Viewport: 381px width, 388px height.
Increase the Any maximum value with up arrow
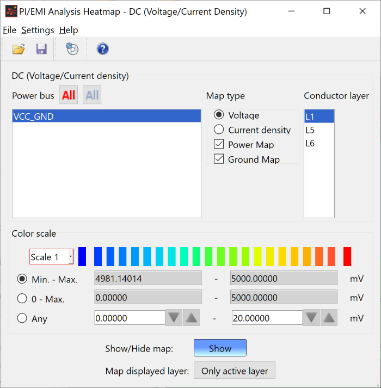tap(329, 317)
